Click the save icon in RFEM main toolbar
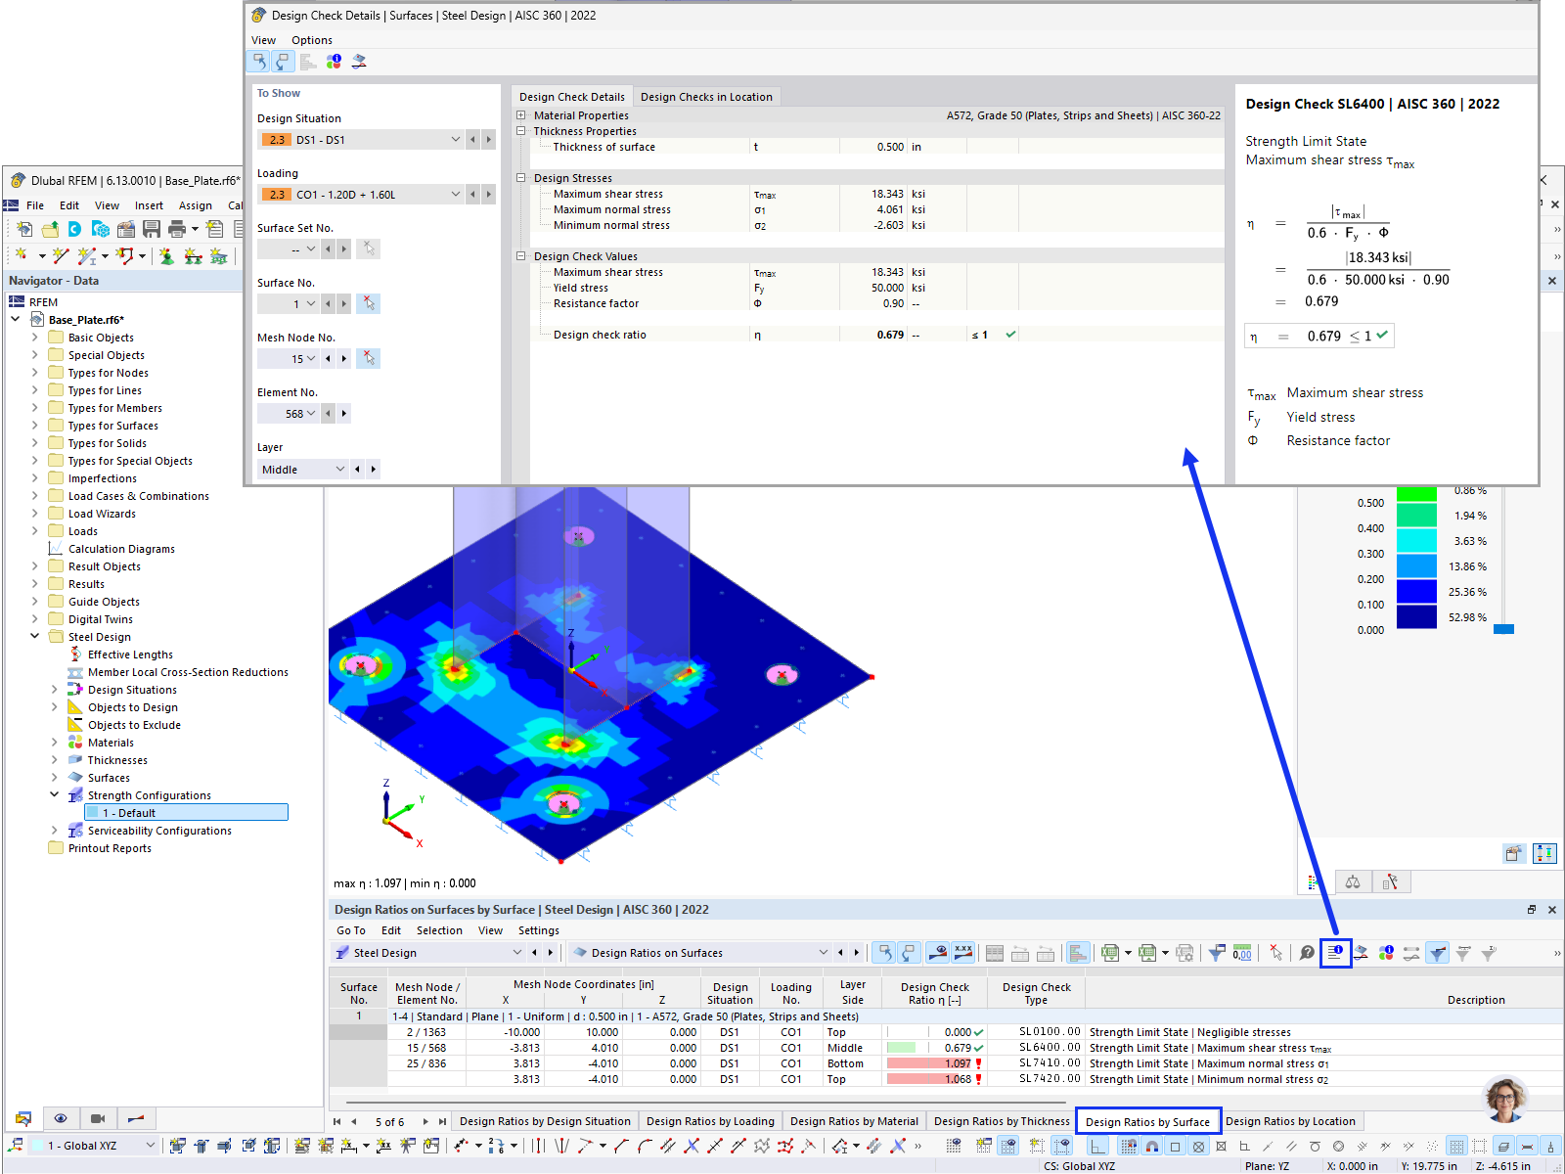Image resolution: width=1565 pixels, height=1174 pixels. (152, 229)
